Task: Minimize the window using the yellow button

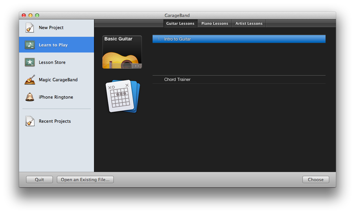Action: tap(30, 15)
